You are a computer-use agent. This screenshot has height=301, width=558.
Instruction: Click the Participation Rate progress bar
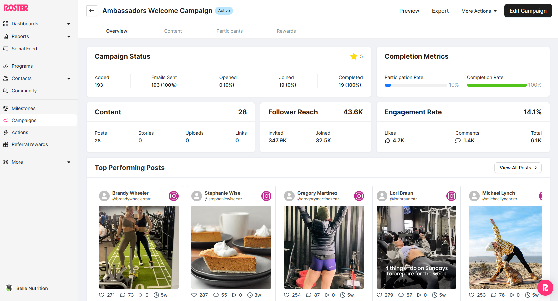tap(416, 85)
